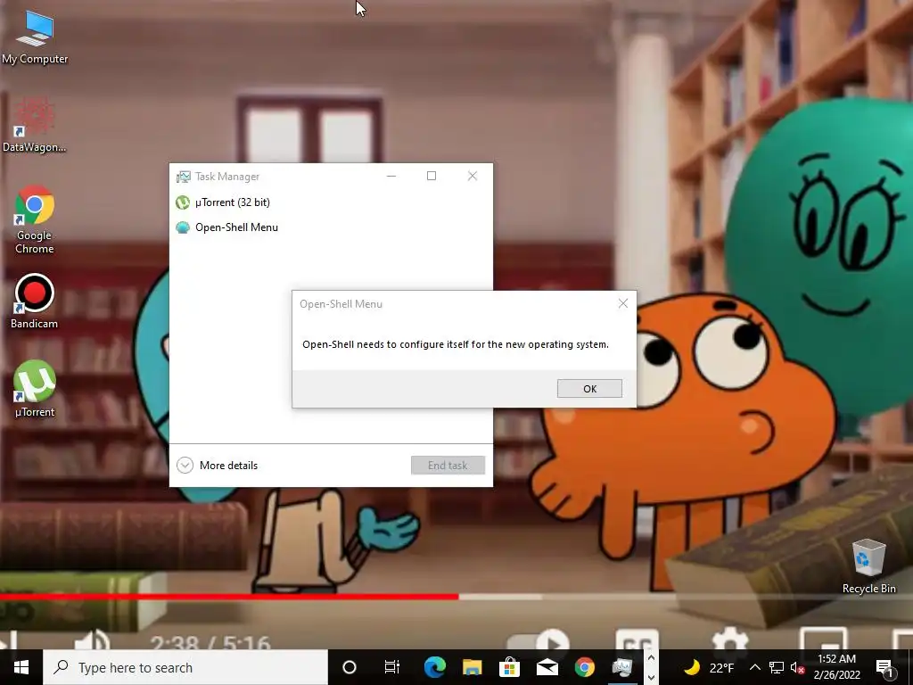
Task: Click the Task Manager title bar icon
Action: [x=184, y=177]
